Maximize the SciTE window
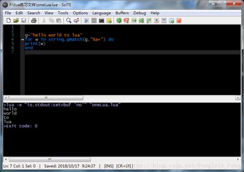 pyautogui.click(x=222, y=3)
